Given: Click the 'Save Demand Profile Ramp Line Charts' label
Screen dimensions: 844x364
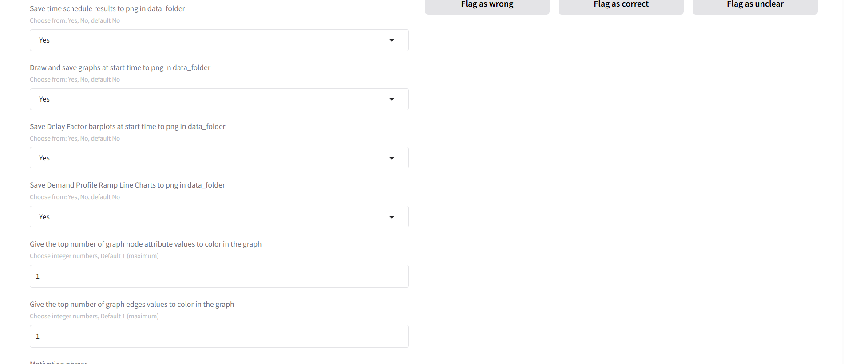Looking at the screenshot, I should pyautogui.click(x=127, y=185).
